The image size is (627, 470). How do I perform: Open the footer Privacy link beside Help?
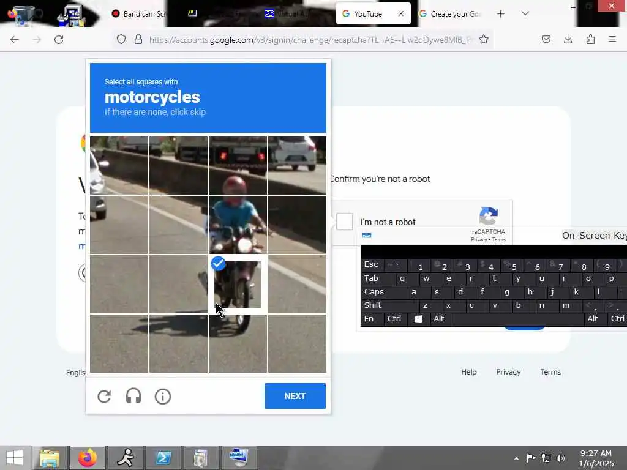click(508, 372)
